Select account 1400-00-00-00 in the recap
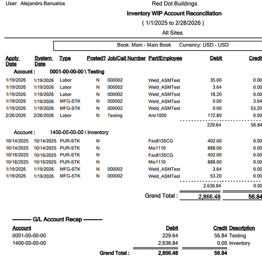This screenshot has height=256, width=262. pos(29,243)
